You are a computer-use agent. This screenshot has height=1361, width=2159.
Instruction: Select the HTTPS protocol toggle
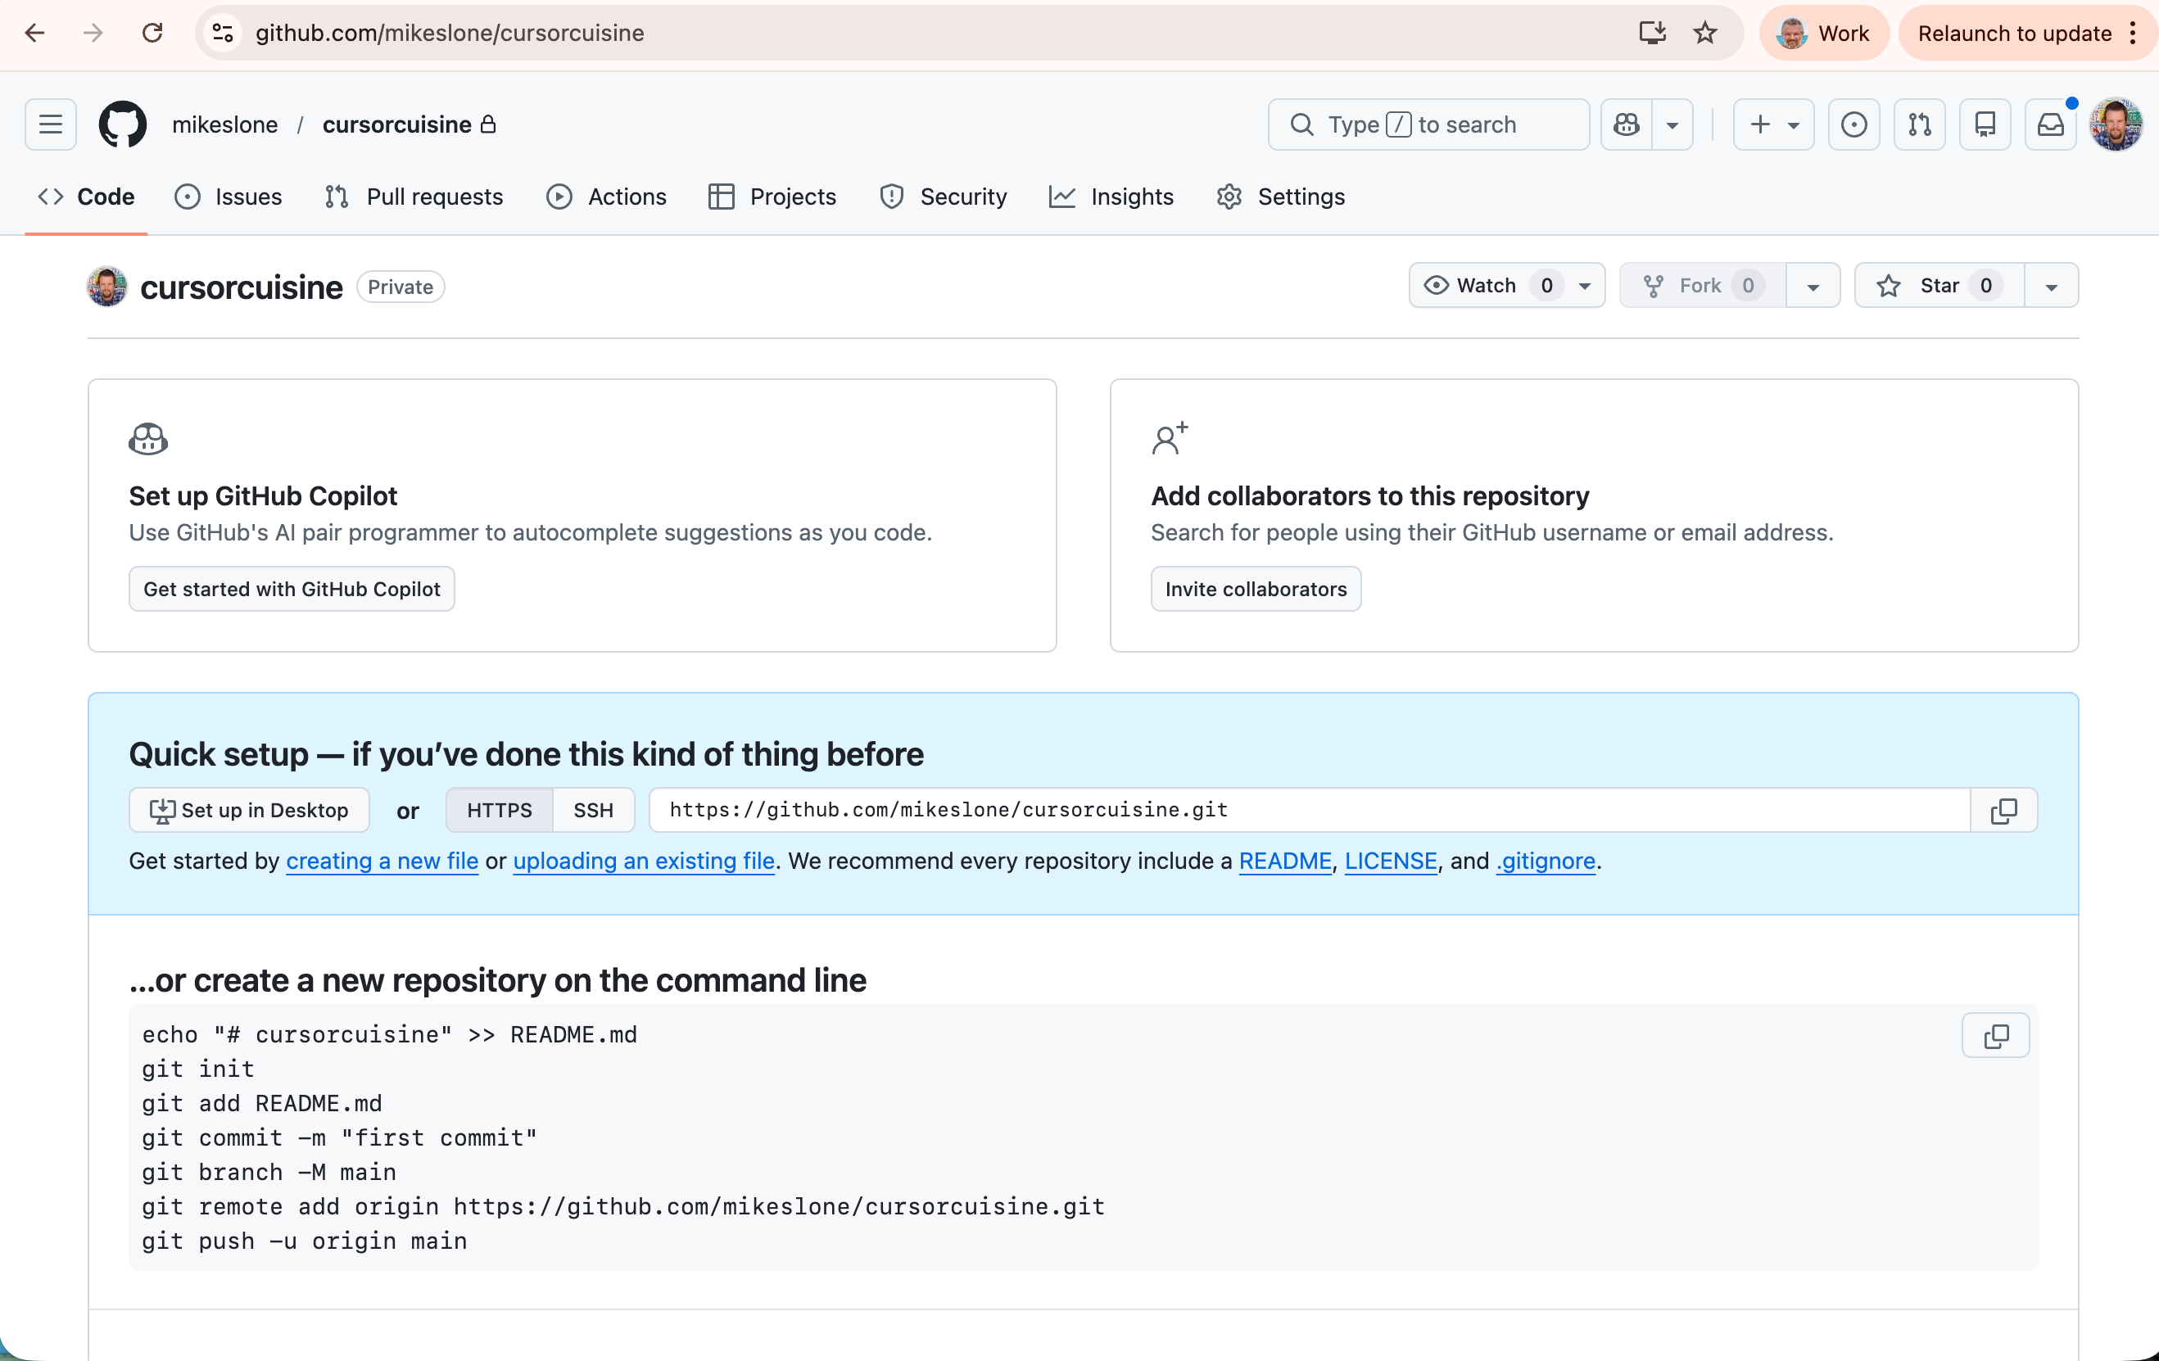click(x=500, y=811)
